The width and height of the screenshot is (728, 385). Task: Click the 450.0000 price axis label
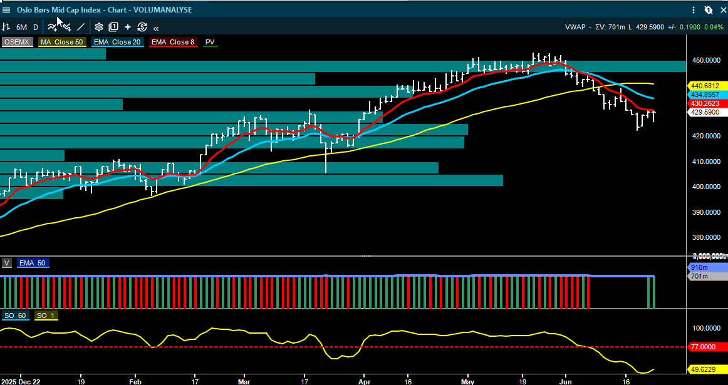pyautogui.click(x=705, y=60)
